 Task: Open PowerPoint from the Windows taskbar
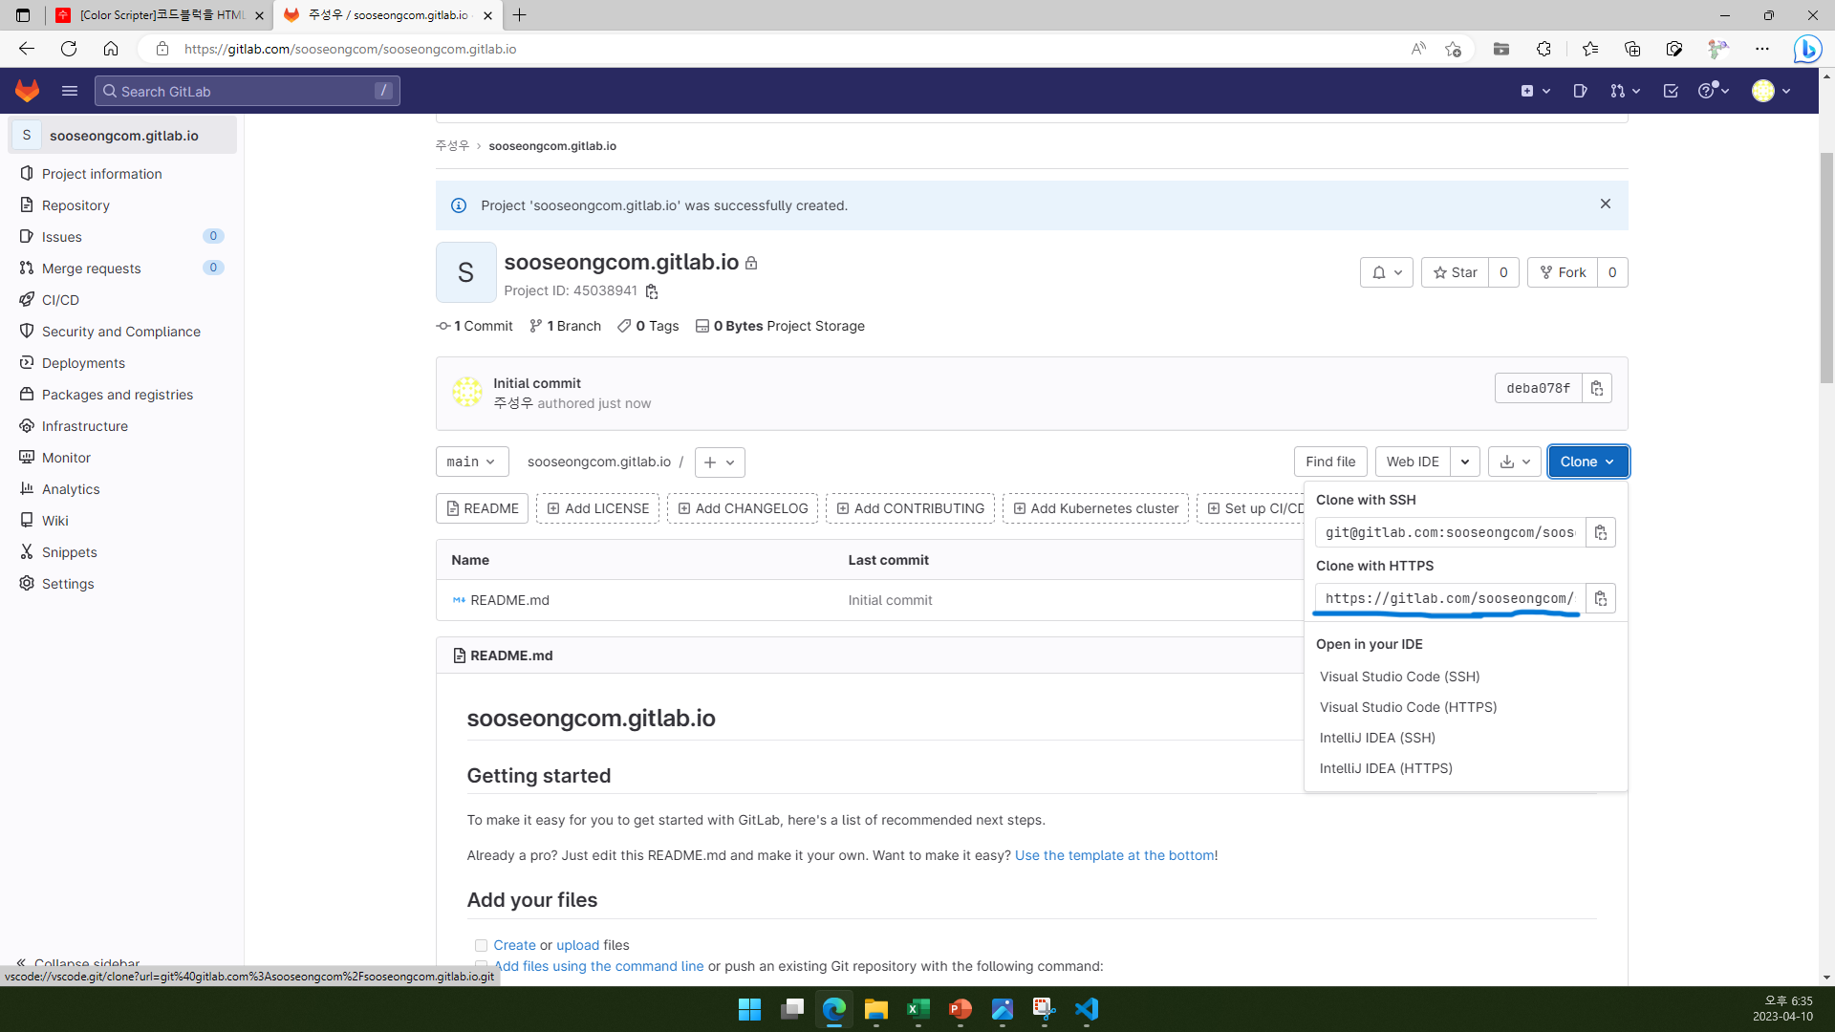click(x=961, y=1009)
